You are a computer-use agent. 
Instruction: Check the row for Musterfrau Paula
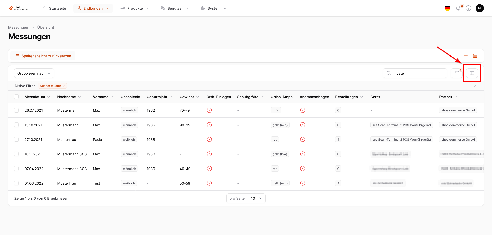16,139
